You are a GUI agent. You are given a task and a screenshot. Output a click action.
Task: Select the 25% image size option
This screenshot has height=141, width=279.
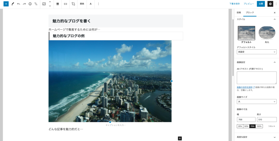(x=240, y=126)
